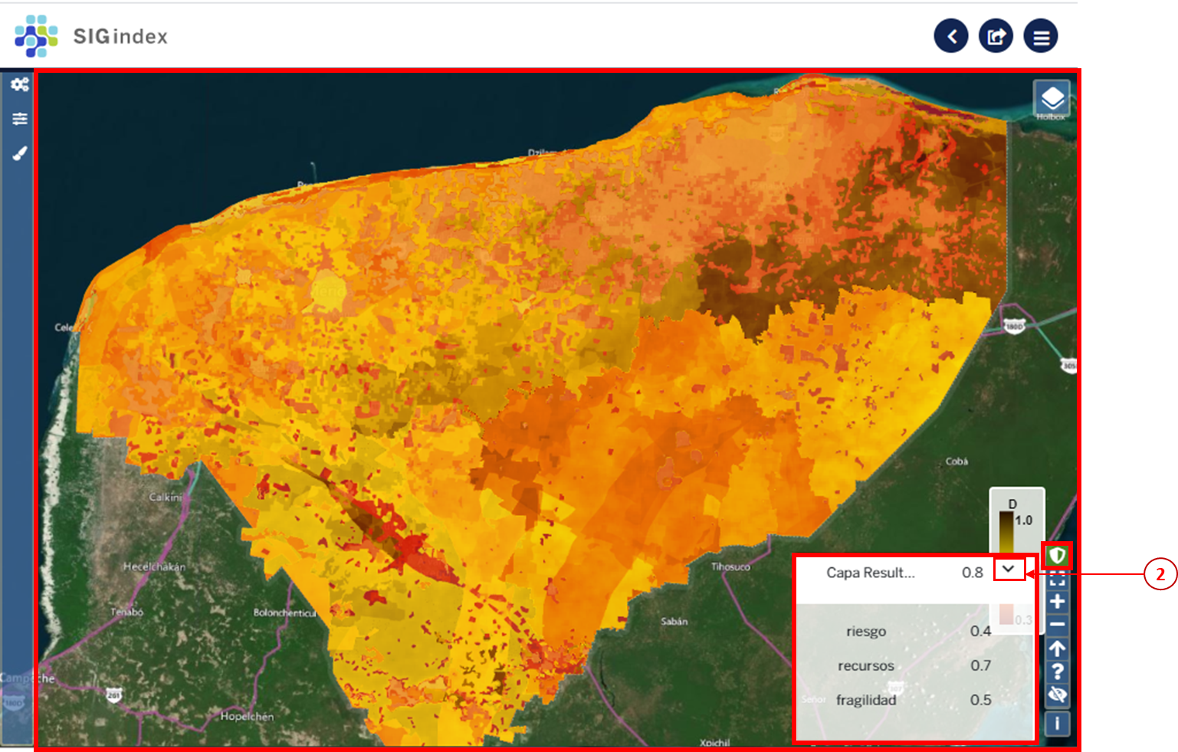The height and width of the screenshot is (752, 1178).
Task: Open the share/export button
Action: [x=996, y=36]
